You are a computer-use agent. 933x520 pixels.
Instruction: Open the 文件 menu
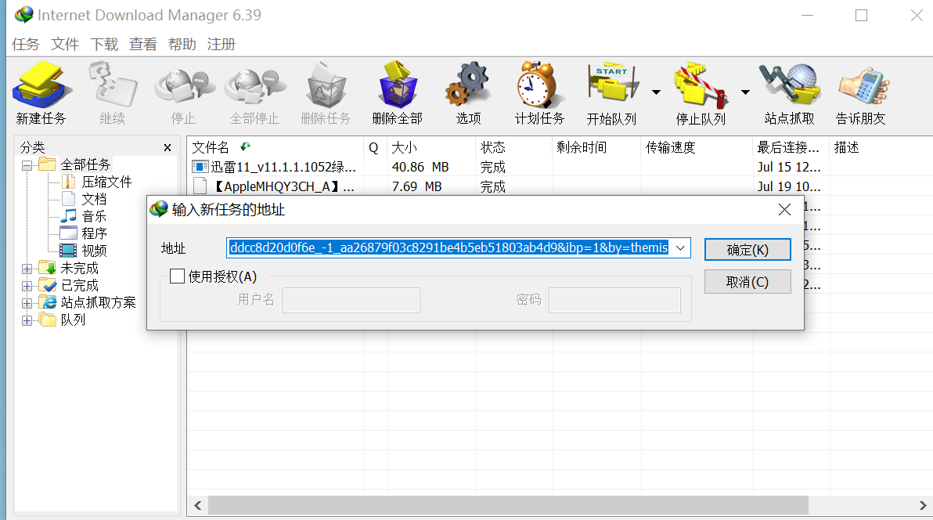click(65, 44)
